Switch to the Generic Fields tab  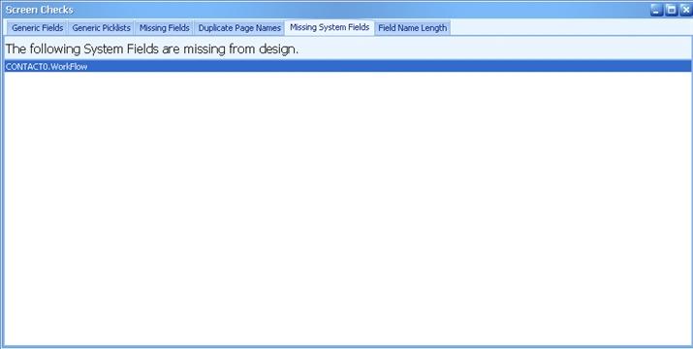pyautogui.click(x=37, y=28)
